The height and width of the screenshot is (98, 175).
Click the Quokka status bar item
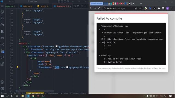(83, 93)
